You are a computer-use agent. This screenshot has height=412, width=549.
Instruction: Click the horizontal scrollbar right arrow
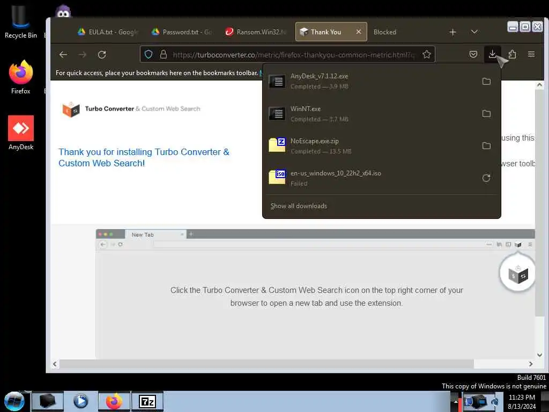point(531,364)
